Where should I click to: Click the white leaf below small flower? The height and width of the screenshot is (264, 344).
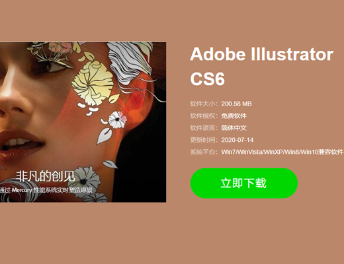point(104,137)
